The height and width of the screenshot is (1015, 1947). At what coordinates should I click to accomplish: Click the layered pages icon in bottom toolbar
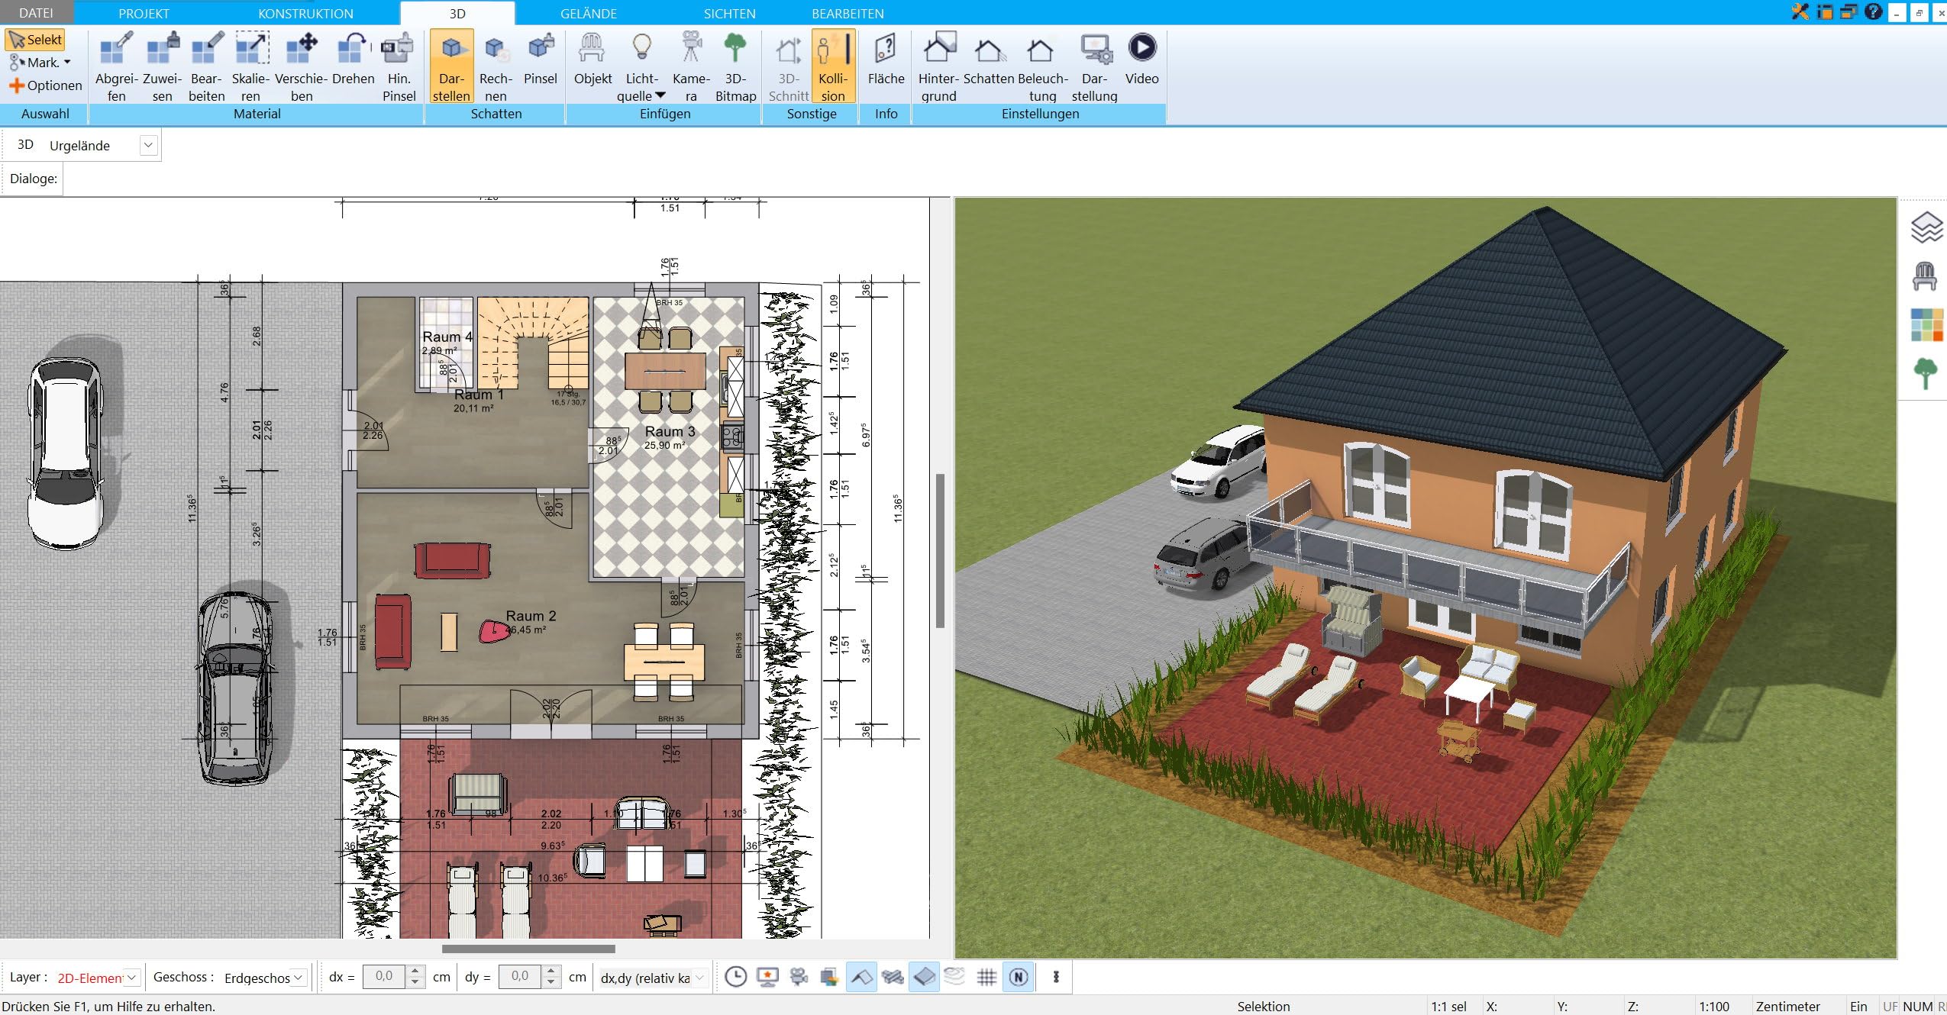[830, 977]
